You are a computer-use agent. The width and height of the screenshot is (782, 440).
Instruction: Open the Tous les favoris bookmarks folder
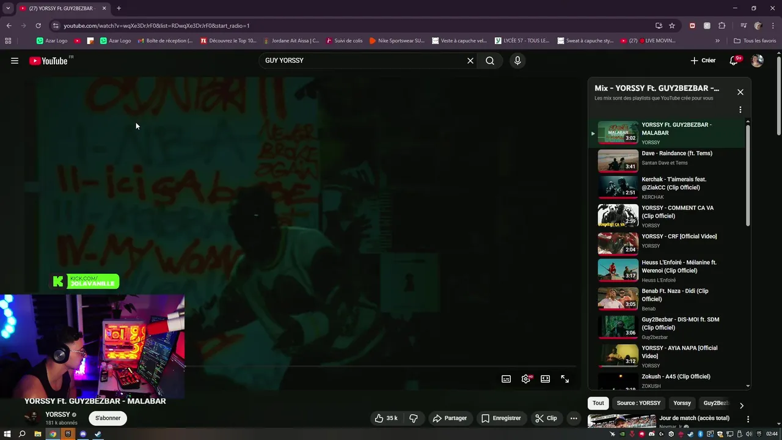755,41
